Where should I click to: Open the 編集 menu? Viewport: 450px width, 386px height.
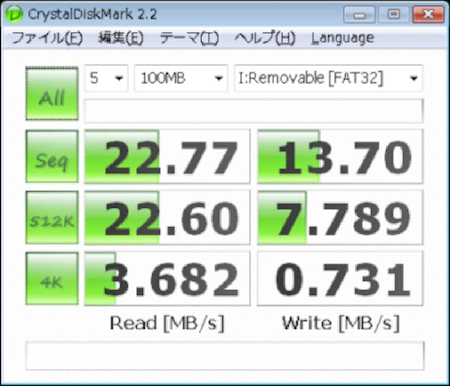point(121,37)
